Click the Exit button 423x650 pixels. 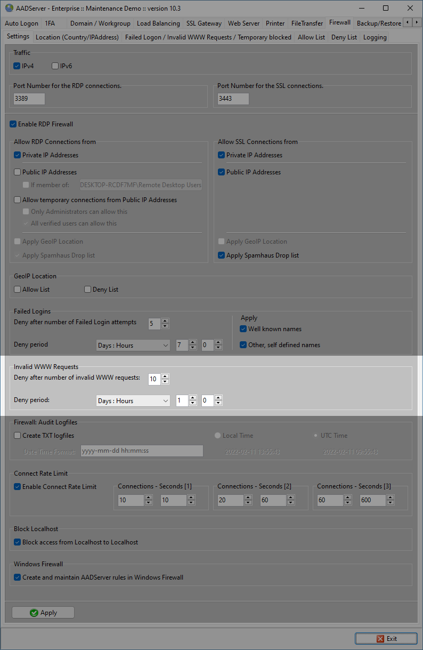click(386, 638)
